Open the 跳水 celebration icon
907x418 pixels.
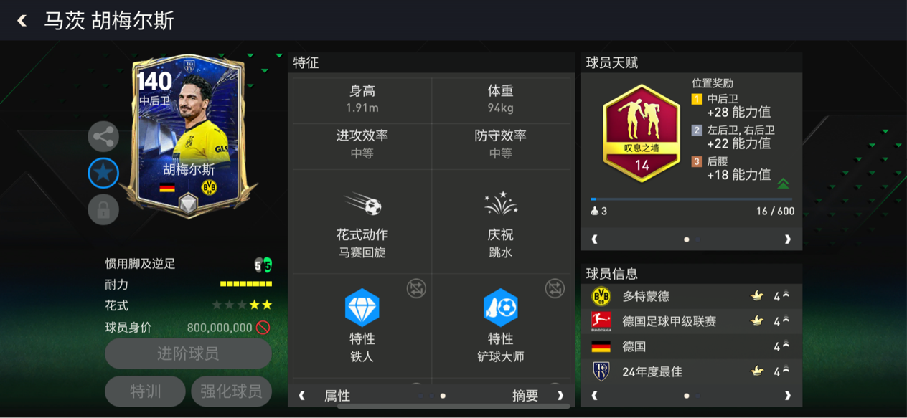click(501, 204)
